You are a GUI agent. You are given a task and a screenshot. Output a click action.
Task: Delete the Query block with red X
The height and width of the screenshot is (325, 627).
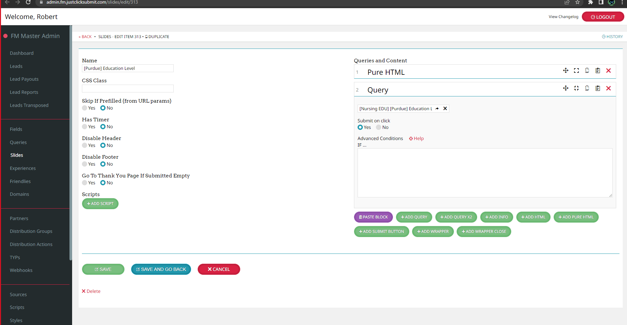pyautogui.click(x=608, y=88)
